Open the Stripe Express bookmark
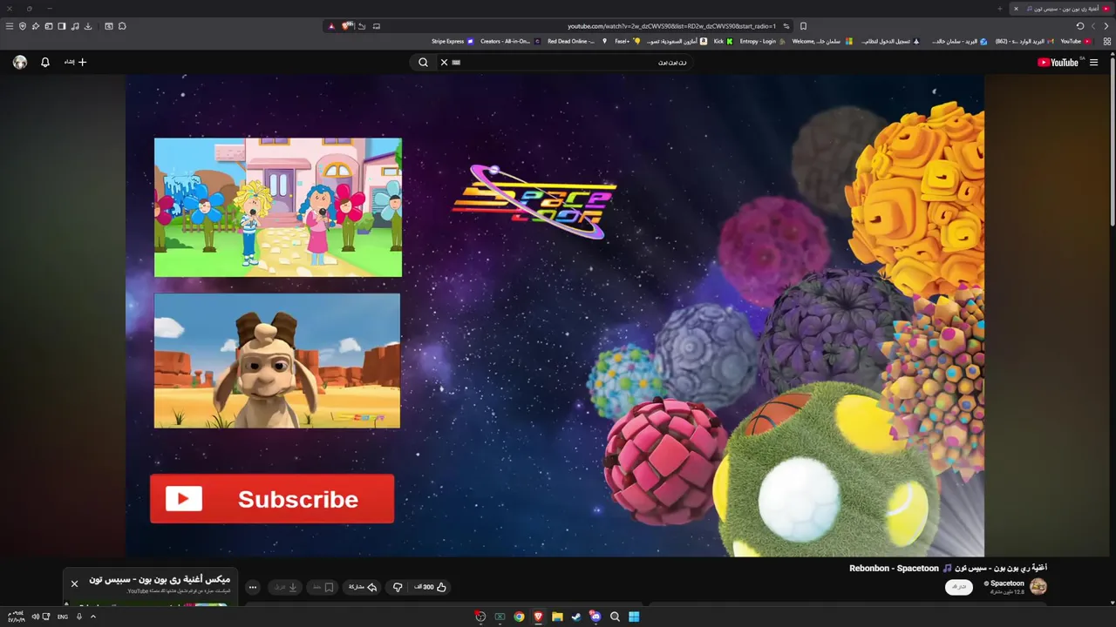Image resolution: width=1116 pixels, height=627 pixels. 453,41
